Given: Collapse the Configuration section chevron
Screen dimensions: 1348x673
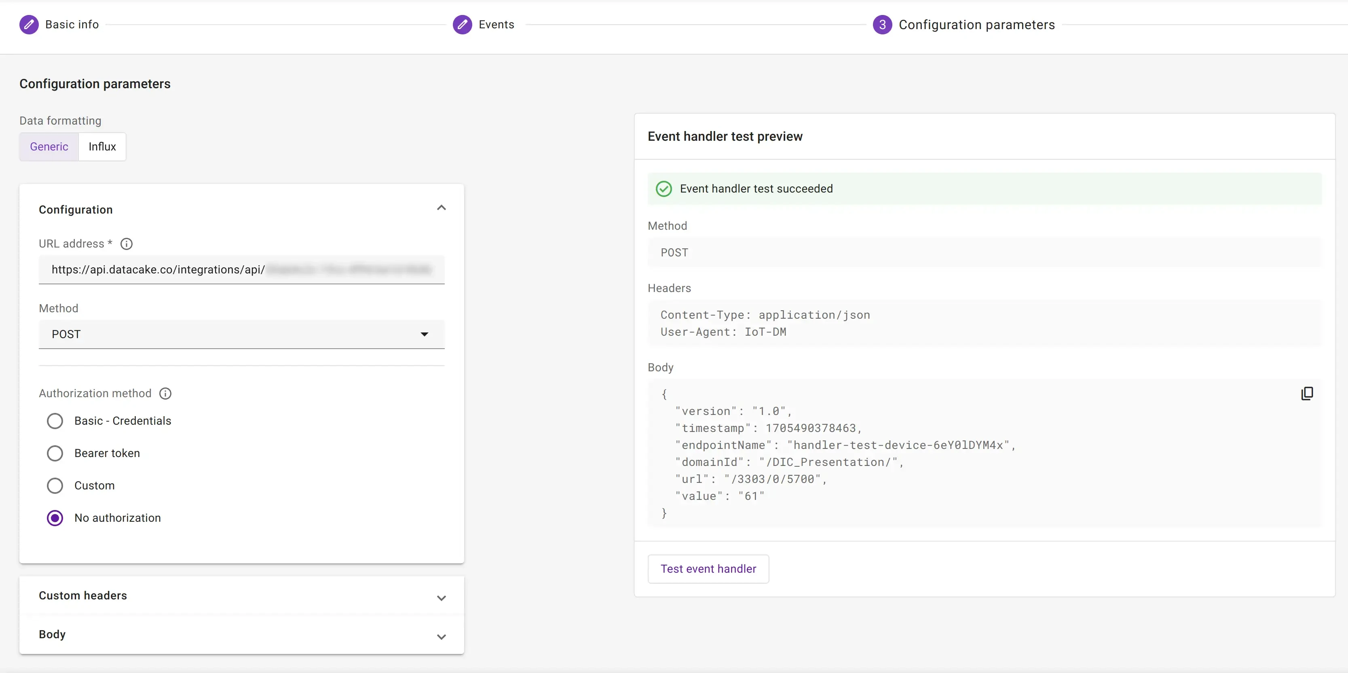Looking at the screenshot, I should 441,208.
